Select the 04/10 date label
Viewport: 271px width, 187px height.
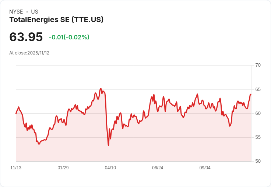coord(110,167)
